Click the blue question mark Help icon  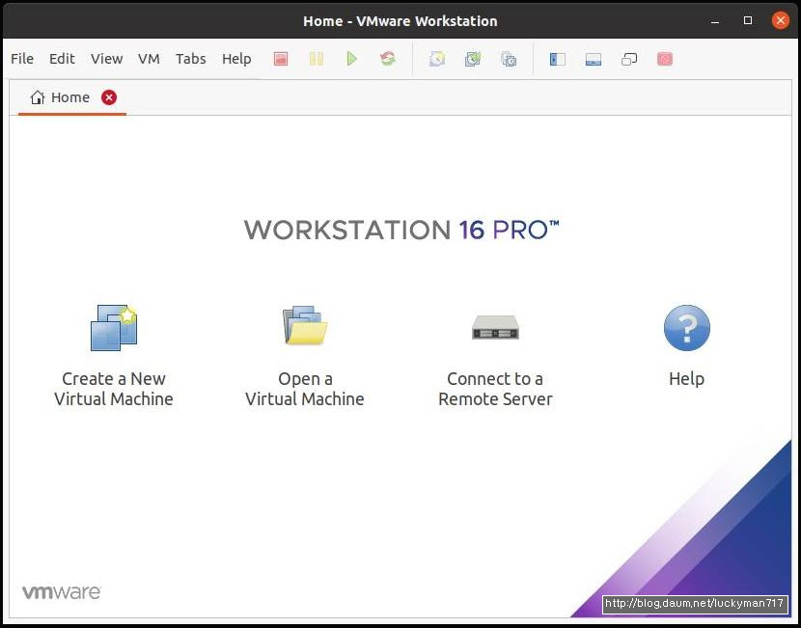[686, 327]
